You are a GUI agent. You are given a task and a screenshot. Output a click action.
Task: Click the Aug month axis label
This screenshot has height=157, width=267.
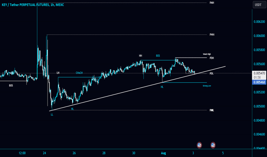[x=164, y=153]
